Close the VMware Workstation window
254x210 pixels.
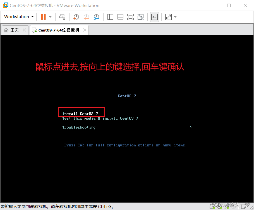[x=245, y=5]
